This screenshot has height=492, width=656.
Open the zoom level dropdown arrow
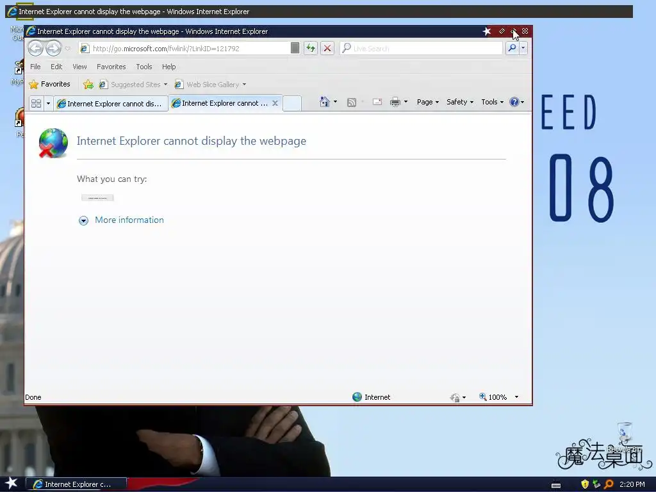pyautogui.click(x=517, y=397)
